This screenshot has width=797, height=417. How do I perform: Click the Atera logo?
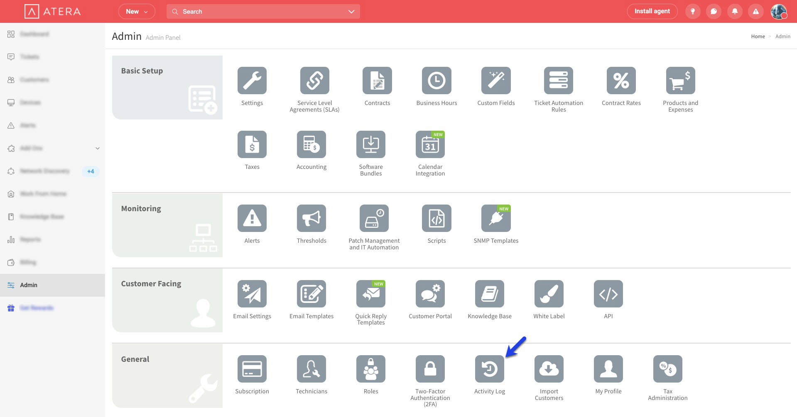pos(53,12)
